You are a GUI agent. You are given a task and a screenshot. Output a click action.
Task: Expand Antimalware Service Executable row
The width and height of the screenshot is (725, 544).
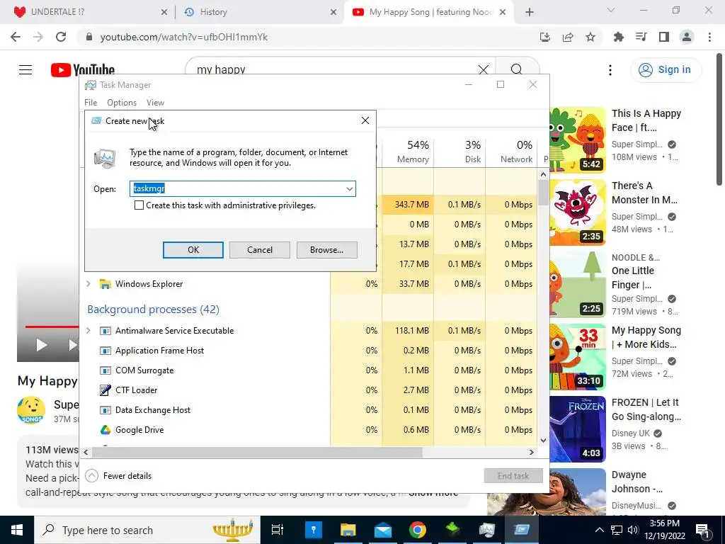pyautogui.click(x=89, y=330)
